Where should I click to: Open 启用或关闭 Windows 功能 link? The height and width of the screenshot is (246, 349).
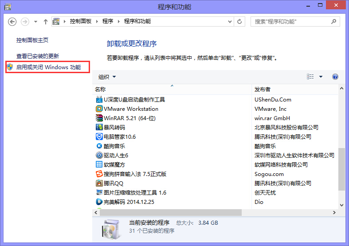pos(48,67)
